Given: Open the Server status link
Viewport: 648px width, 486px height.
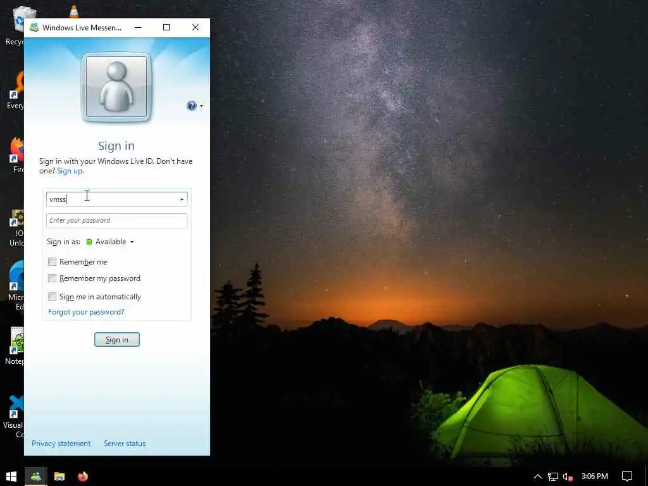Looking at the screenshot, I should [125, 444].
